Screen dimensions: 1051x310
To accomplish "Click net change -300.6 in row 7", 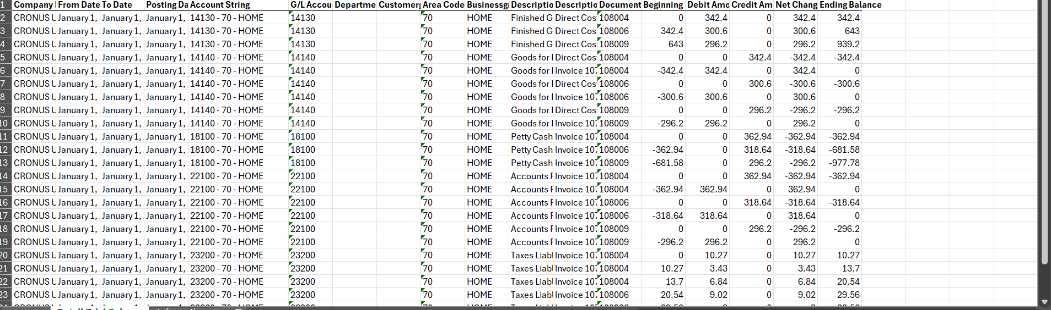I will coord(796,84).
